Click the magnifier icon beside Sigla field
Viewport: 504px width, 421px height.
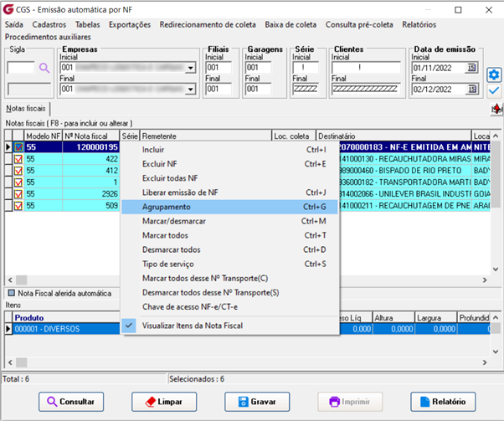tap(44, 68)
